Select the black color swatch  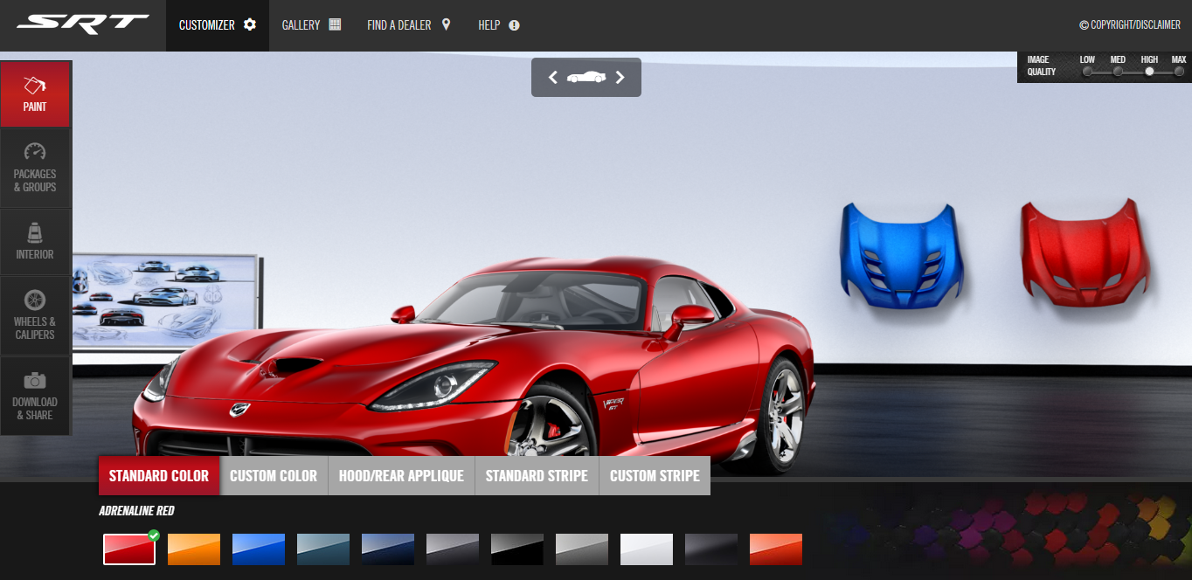(517, 549)
